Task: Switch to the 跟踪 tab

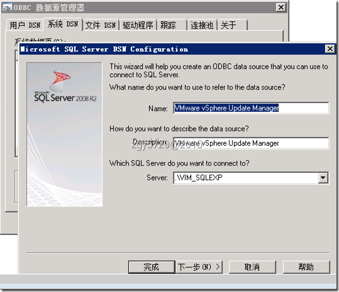Action: click(172, 25)
